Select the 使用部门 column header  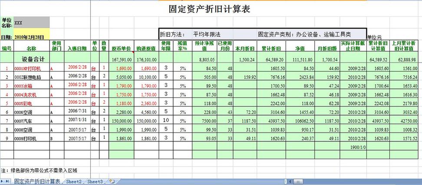[x=57, y=46]
